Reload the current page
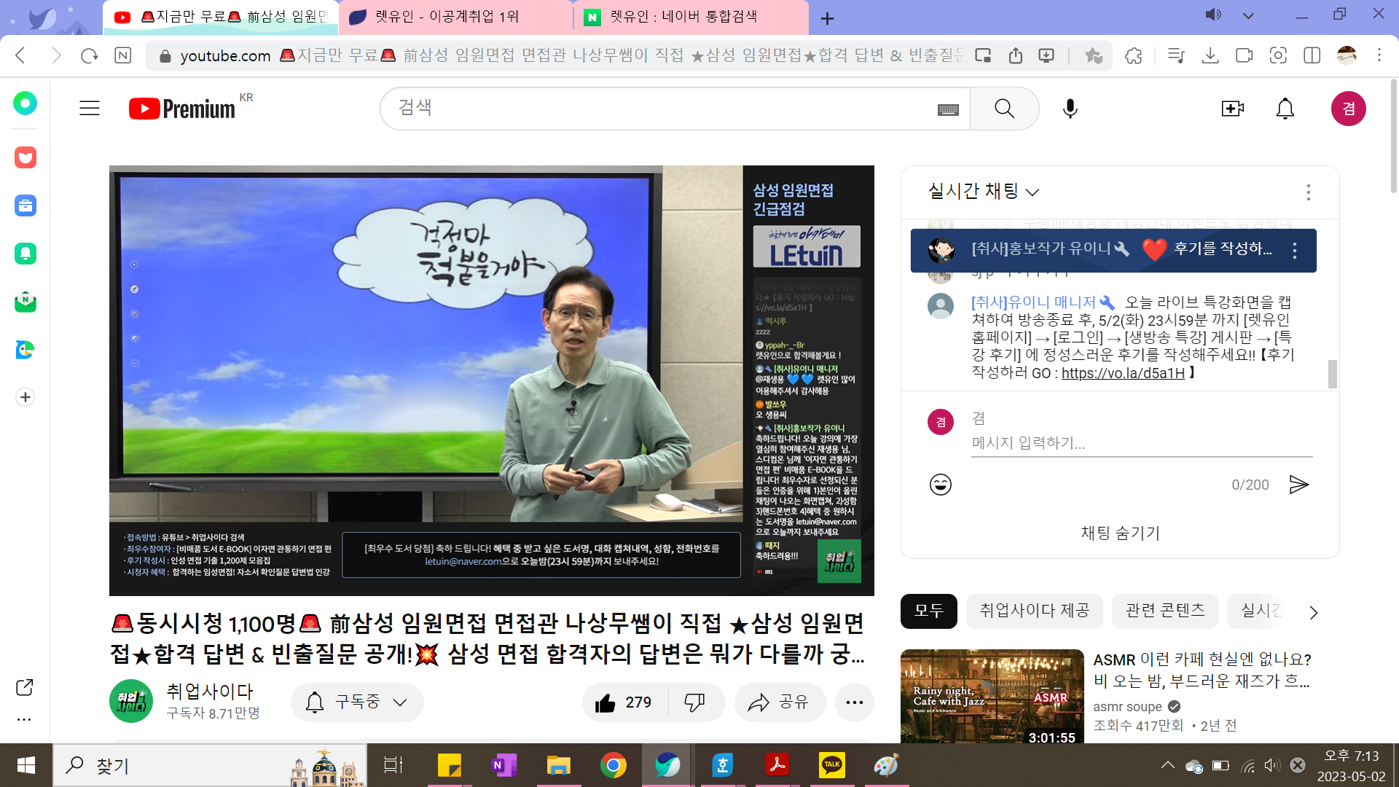 tap(89, 55)
